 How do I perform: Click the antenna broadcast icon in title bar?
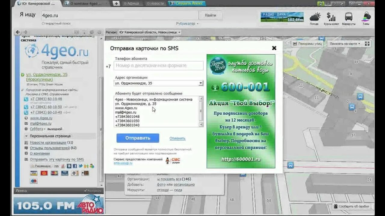click(328, 4)
